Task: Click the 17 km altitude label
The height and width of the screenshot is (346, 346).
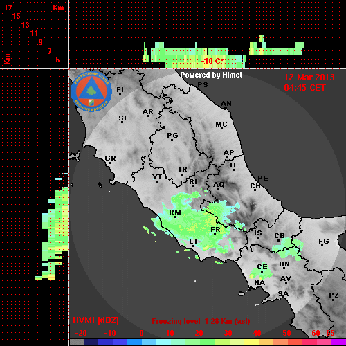Action: coord(8,8)
